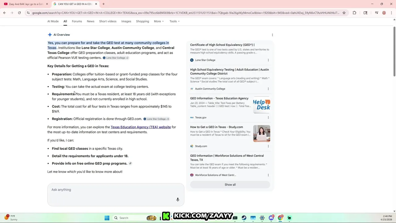Open the Lone Star College +5 source chip
396x223 pixels.
click(x=156, y=119)
